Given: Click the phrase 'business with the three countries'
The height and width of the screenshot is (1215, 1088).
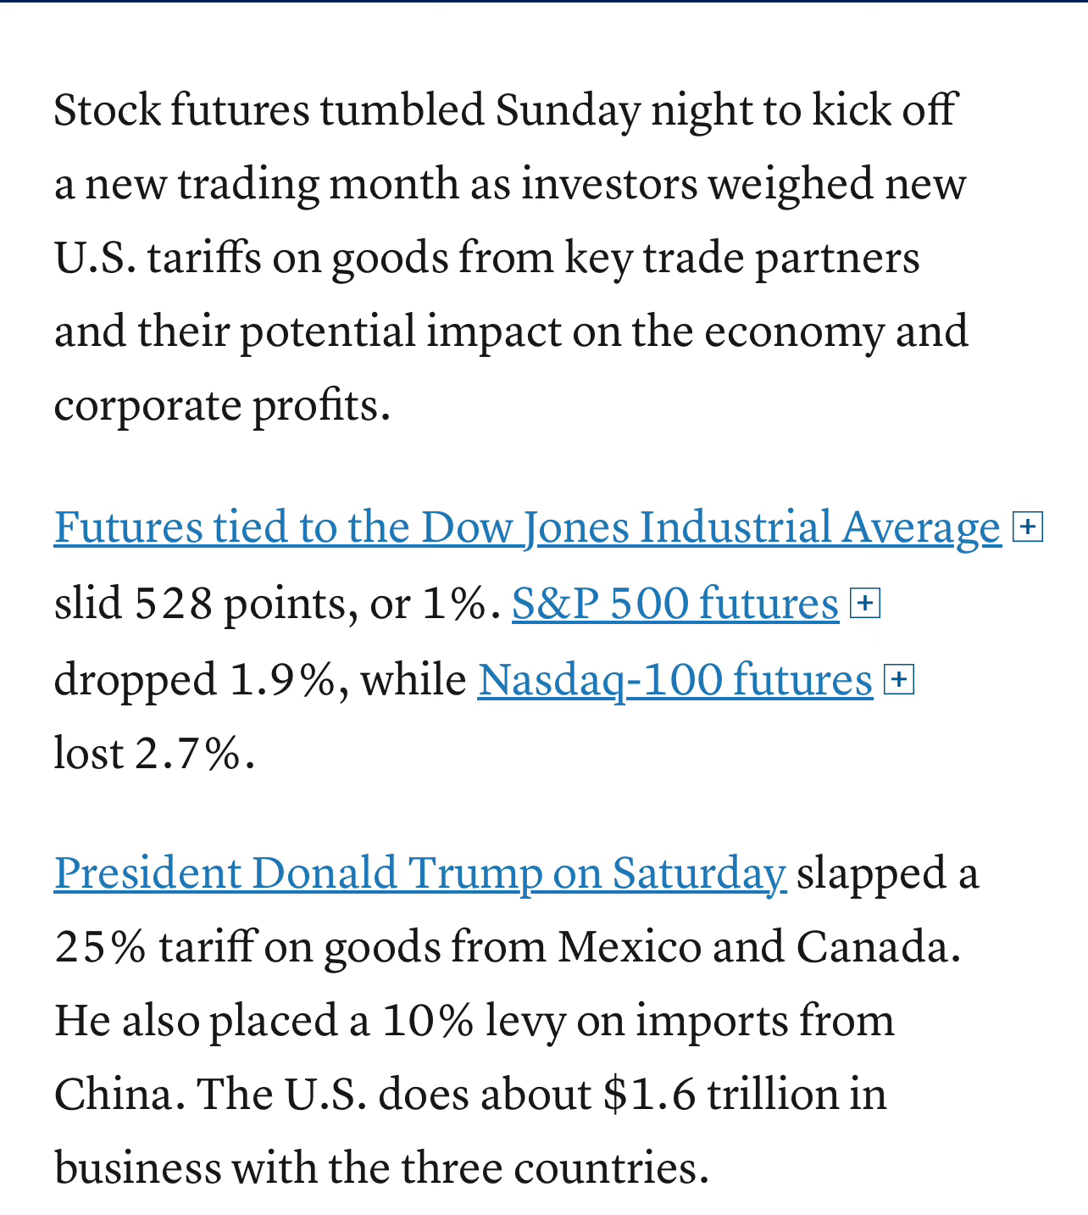Looking at the screenshot, I should click(380, 1168).
